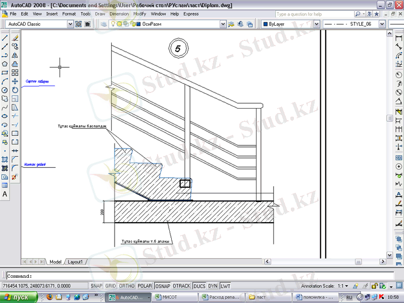Viewport: 404px width, 303px height.
Task: Activate the Erase modify tool
Action: 15,38
